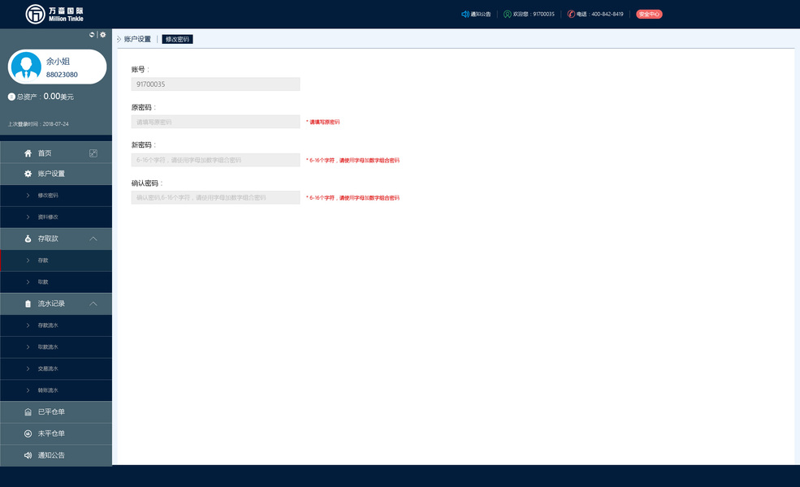Open the 存款流水 submenu item
Image resolution: width=800 pixels, height=487 pixels.
tap(56, 325)
